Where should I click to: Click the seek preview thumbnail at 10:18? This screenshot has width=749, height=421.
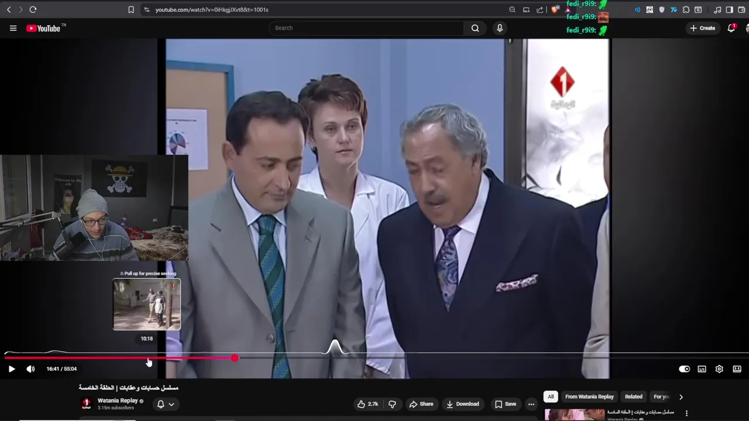(x=147, y=304)
